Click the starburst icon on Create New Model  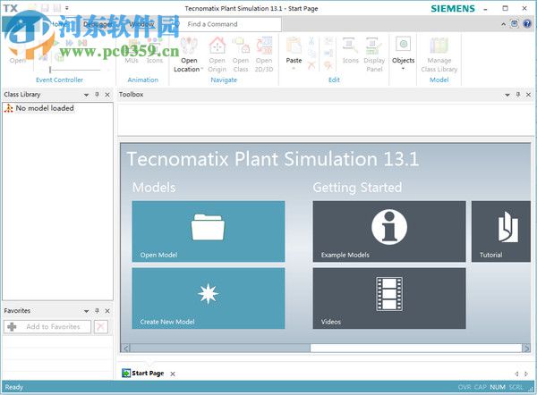tap(208, 294)
